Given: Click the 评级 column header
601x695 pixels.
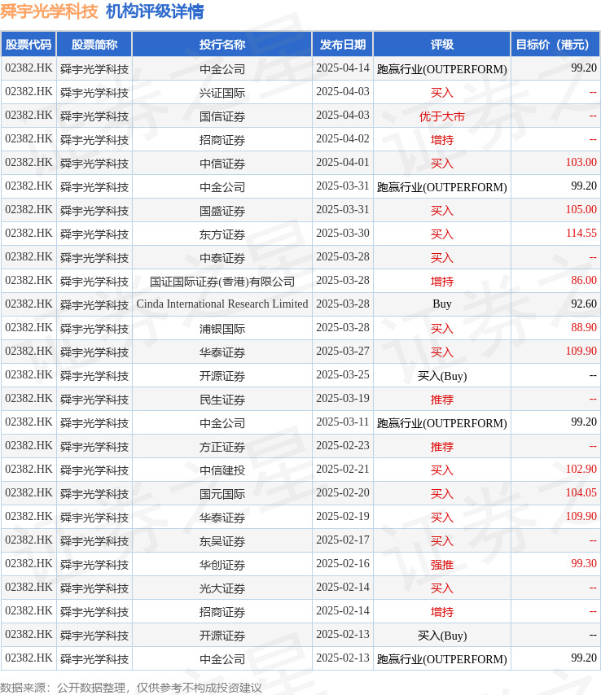Looking at the screenshot, I should [x=442, y=44].
